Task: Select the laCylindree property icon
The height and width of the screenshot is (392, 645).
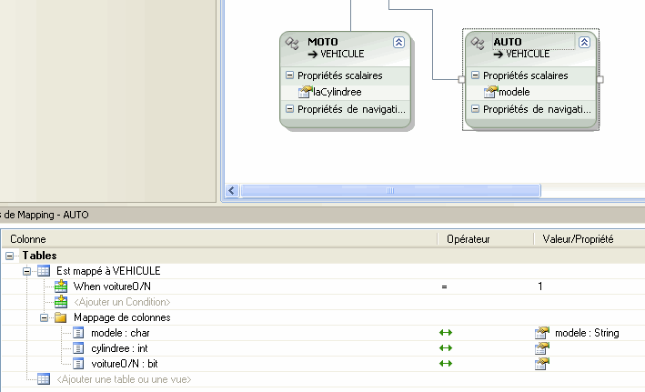Action: 306,92
